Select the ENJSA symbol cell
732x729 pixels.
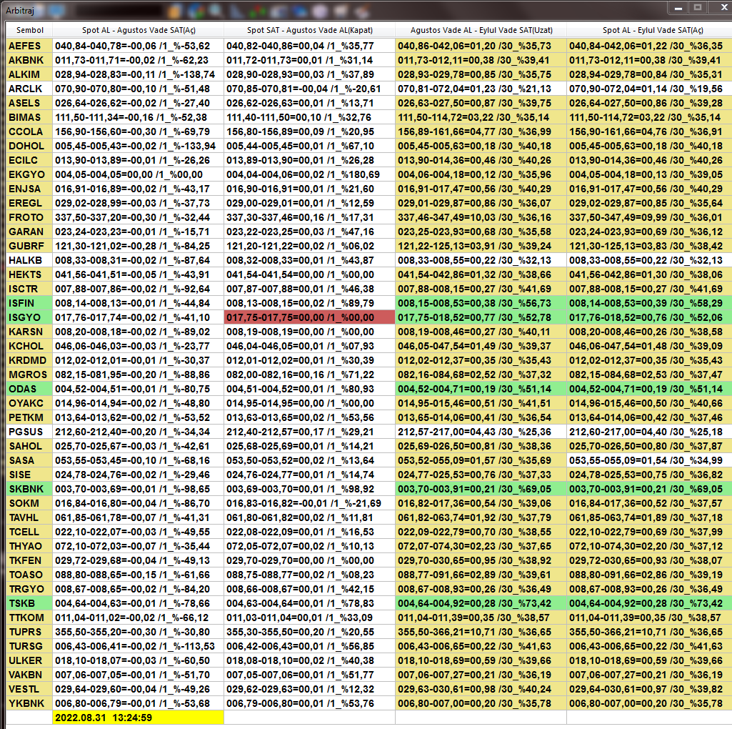point(29,189)
